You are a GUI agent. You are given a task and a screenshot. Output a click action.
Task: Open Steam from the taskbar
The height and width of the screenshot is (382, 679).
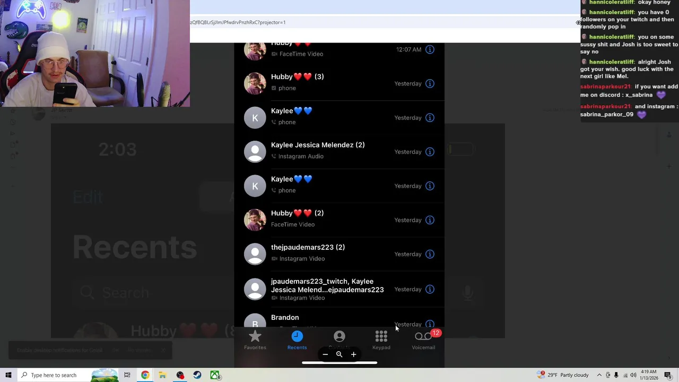[197, 375]
